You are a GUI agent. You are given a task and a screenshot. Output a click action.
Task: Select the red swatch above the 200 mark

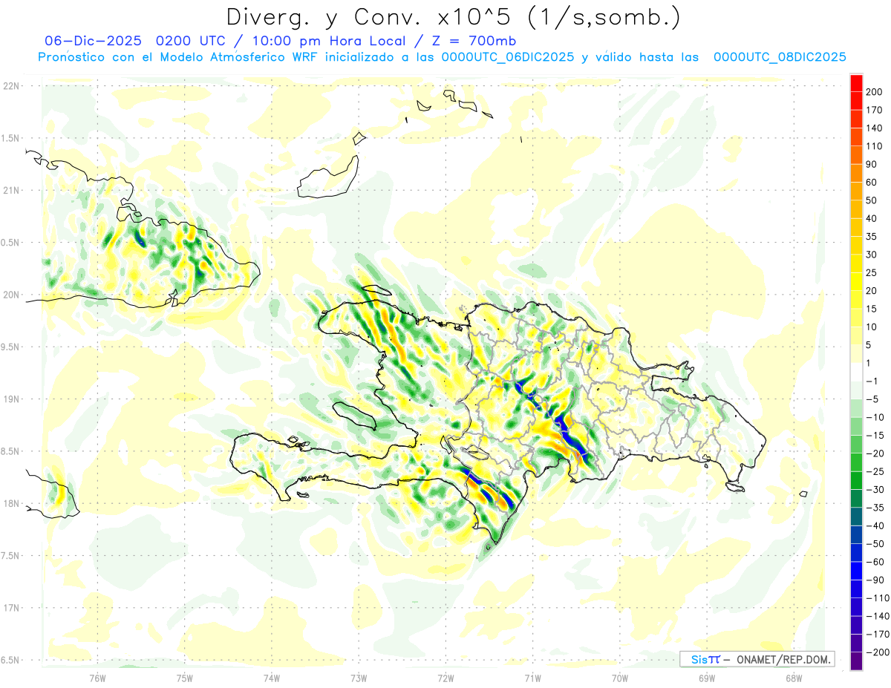click(x=856, y=83)
